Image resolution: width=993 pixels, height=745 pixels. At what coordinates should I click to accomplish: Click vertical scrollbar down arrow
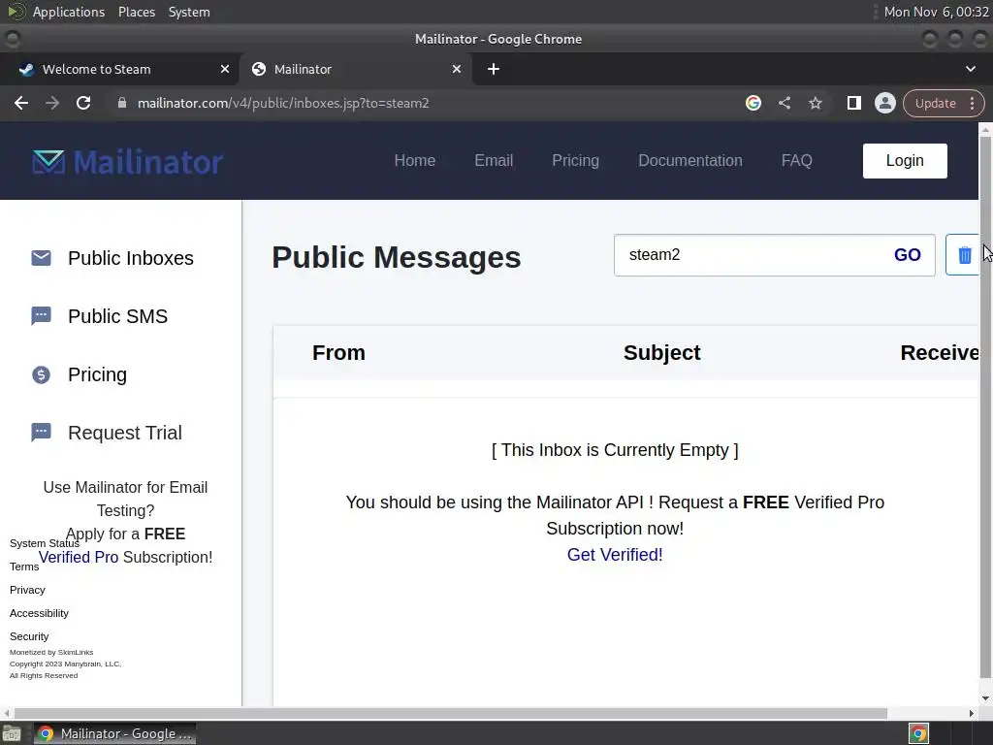click(985, 698)
